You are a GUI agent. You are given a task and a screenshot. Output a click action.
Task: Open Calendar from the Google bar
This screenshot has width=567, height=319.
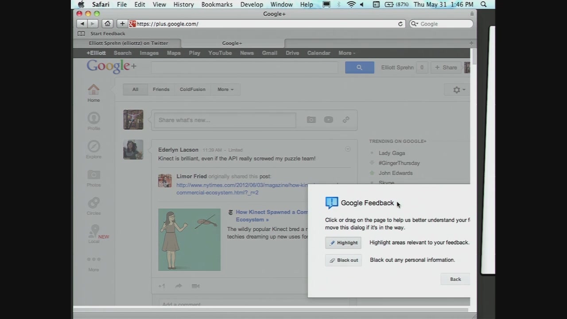pyautogui.click(x=319, y=53)
